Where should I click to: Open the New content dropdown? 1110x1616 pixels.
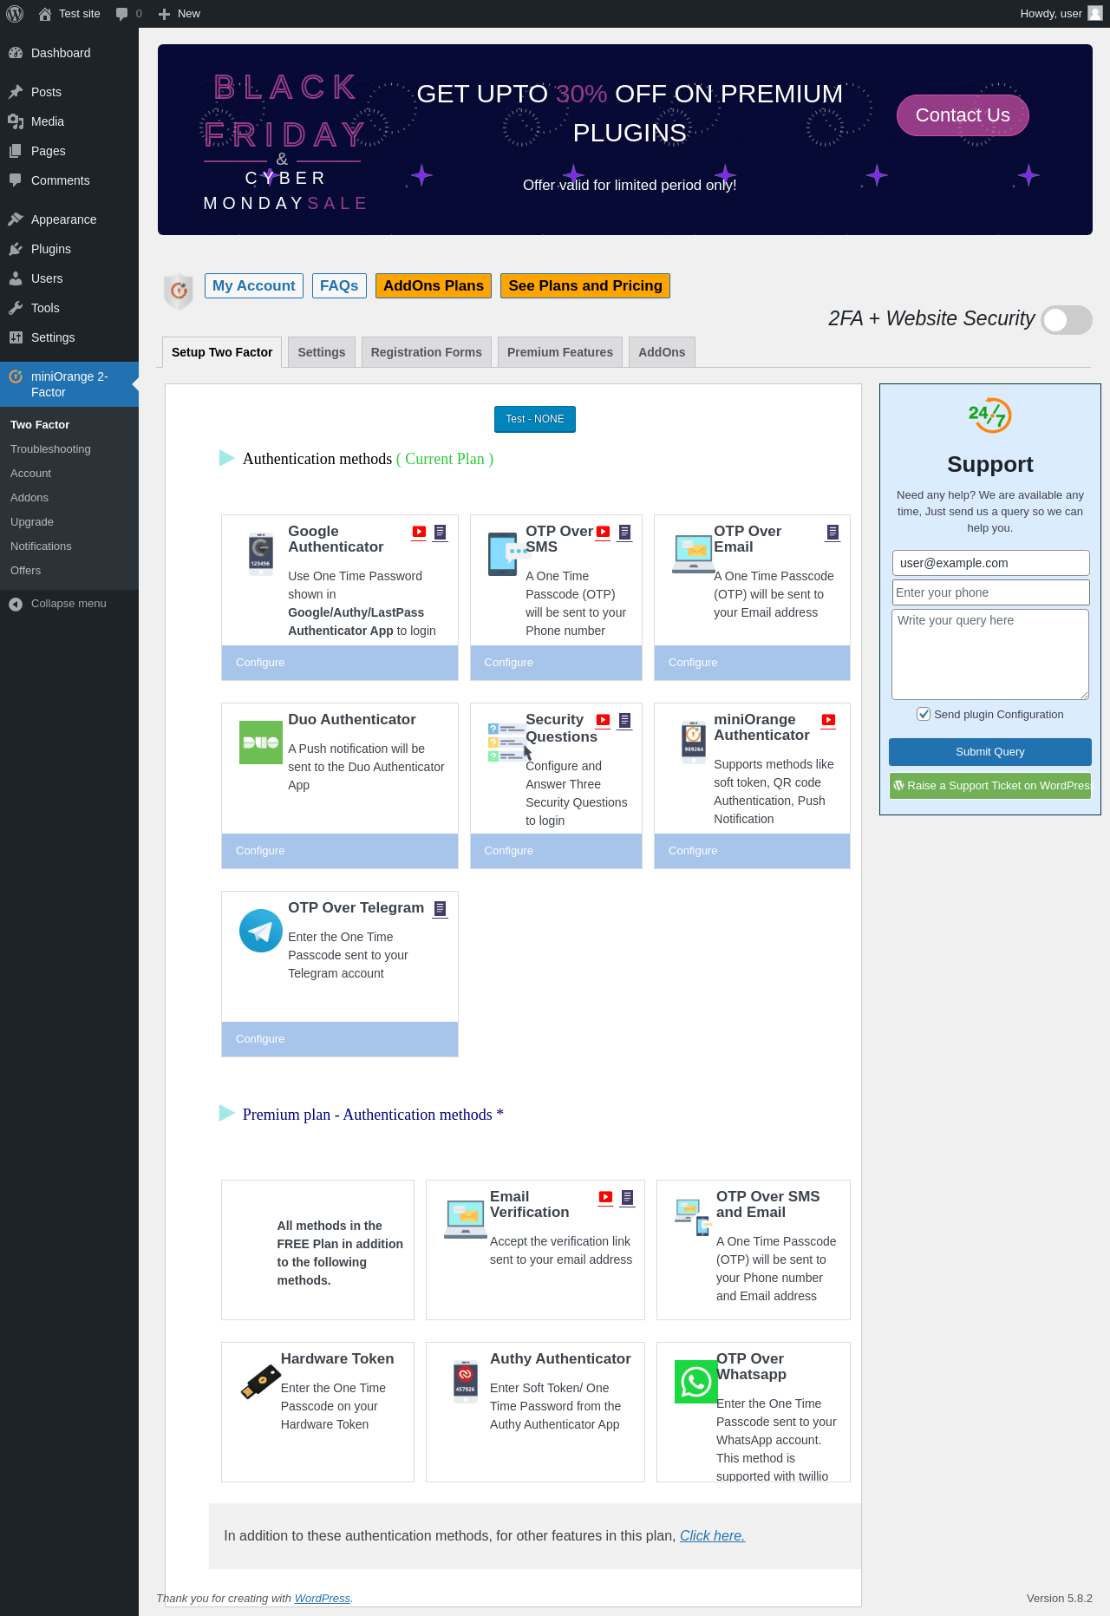point(180,14)
